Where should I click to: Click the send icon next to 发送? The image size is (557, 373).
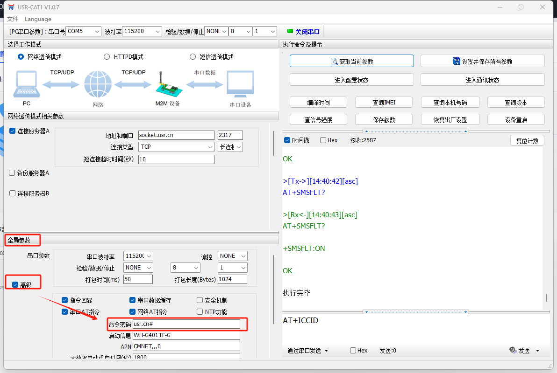(x=513, y=350)
